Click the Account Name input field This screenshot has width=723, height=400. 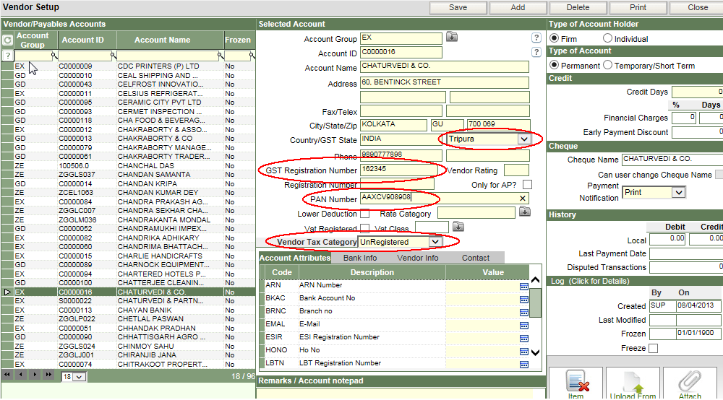pyautogui.click(x=444, y=66)
